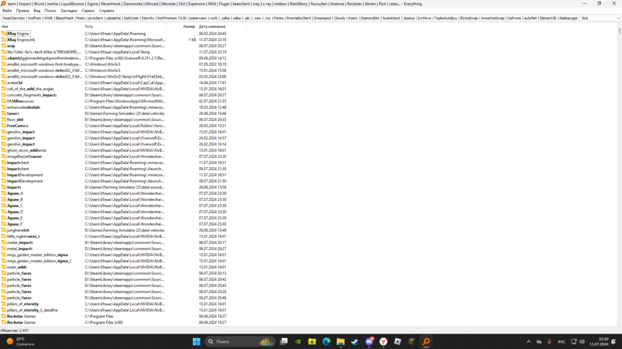
Task: Select the aikamijfggkimen... Overwolf folder name
Action: [x=44, y=58]
